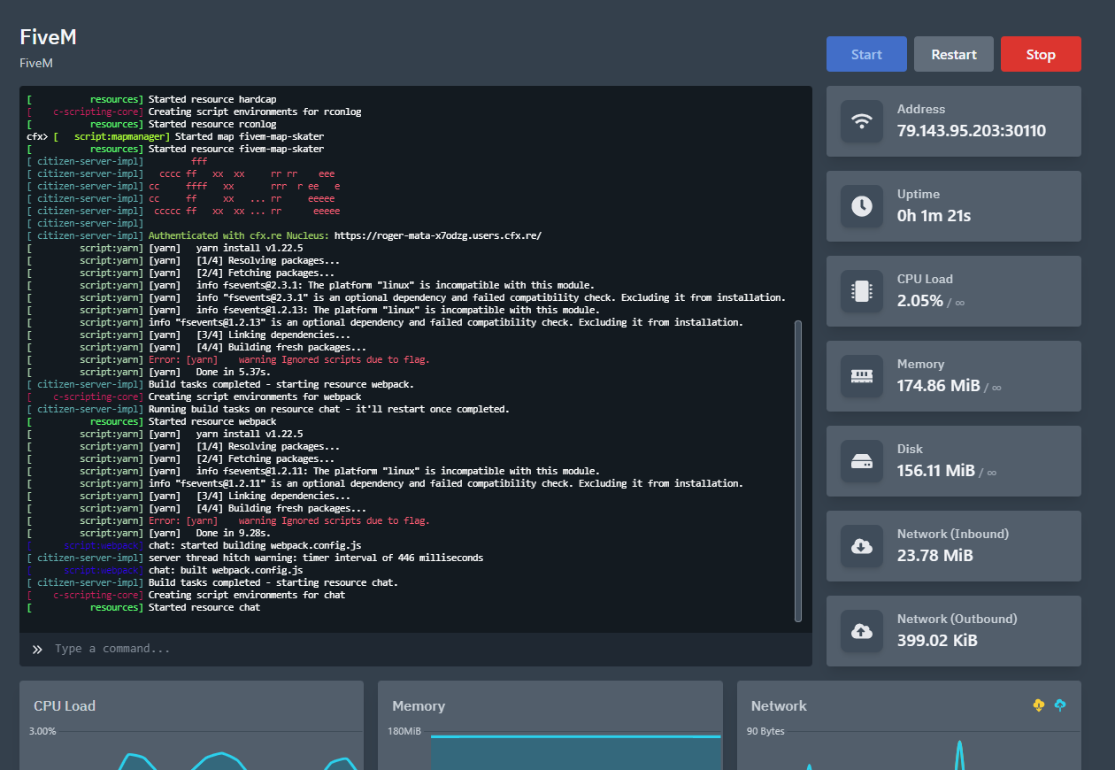This screenshot has height=770, width=1115.
Task: Click the cfx.re Nucleus URL in console
Action: point(438,235)
